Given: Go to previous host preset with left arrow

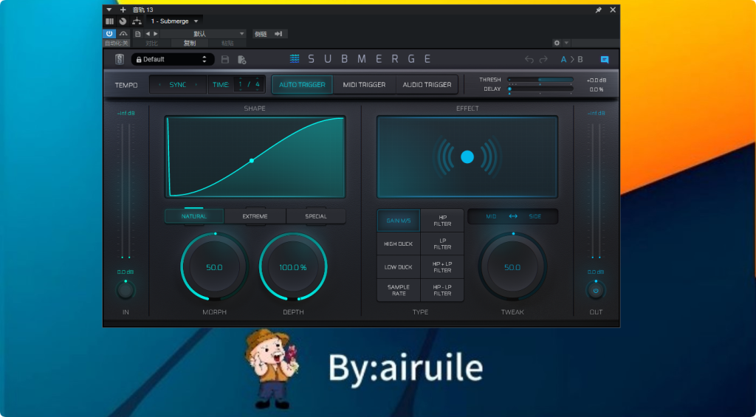Looking at the screenshot, I should click(148, 34).
